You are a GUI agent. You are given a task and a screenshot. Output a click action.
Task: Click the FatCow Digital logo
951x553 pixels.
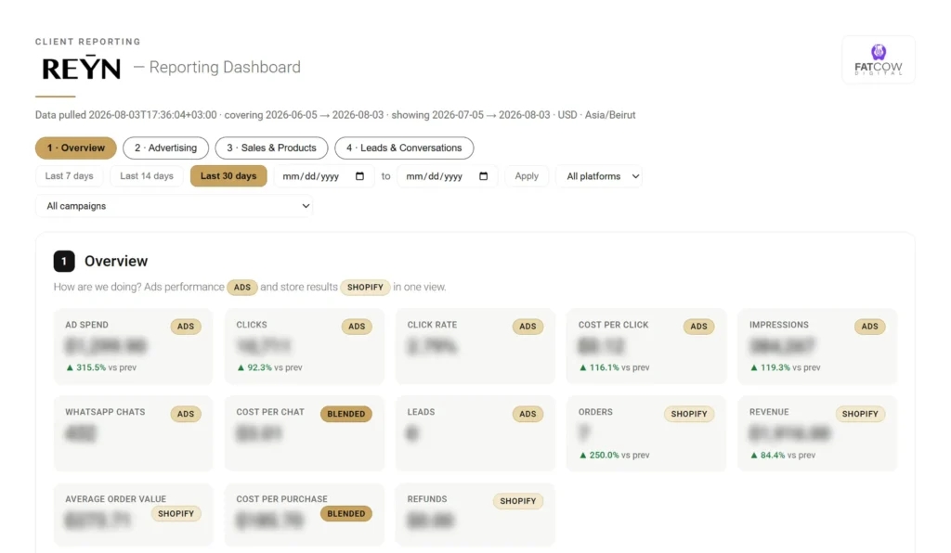pyautogui.click(x=879, y=59)
